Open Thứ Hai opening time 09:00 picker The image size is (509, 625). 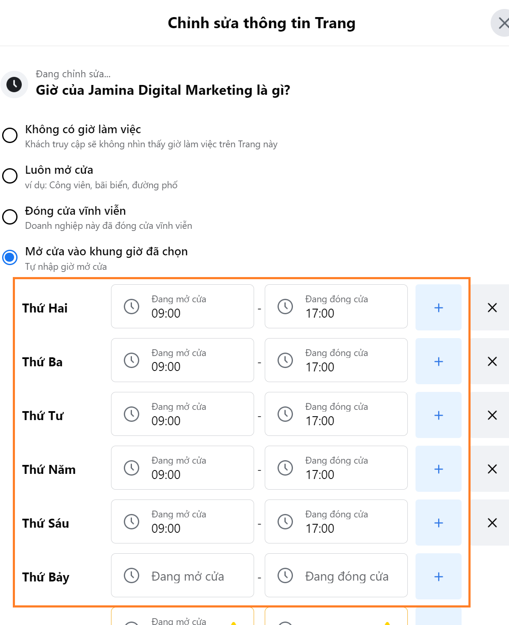coord(182,307)
